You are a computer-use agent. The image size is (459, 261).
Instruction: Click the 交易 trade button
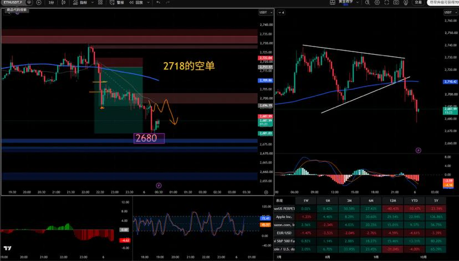419,2
